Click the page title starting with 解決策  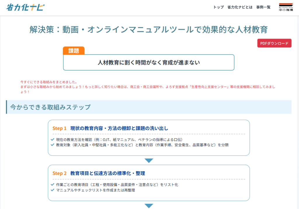[149, 30]
